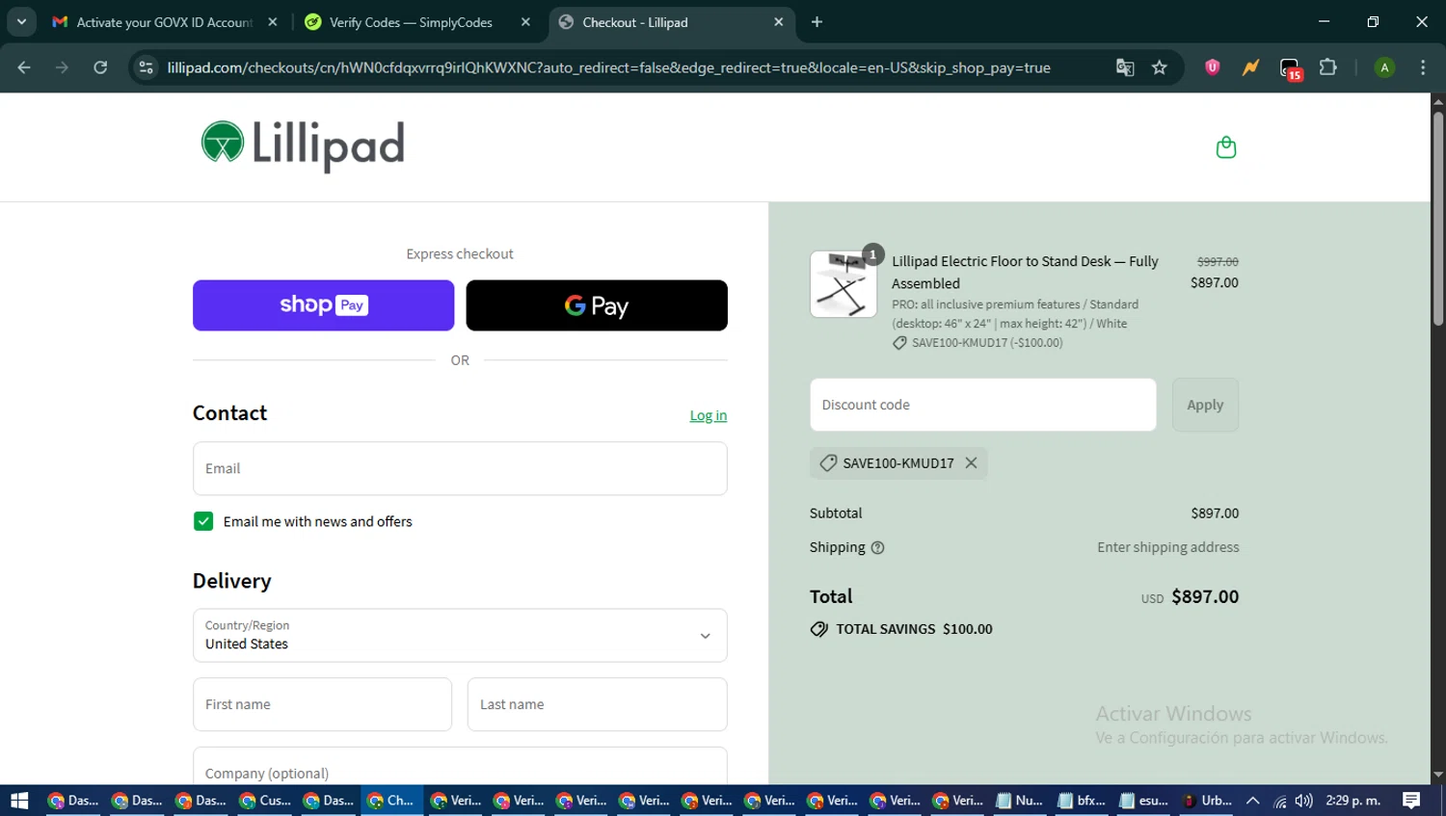Open the shopping bag cart icon

tap(1225, 147)
